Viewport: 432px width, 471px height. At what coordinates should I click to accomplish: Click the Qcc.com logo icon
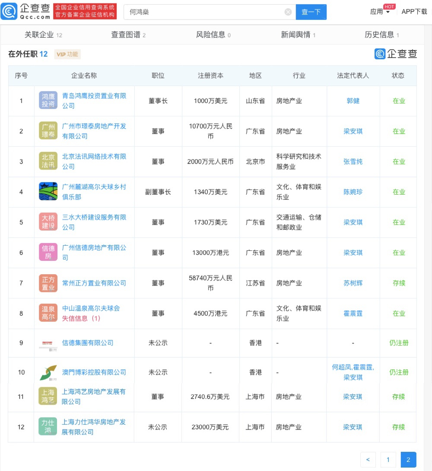pos(9,11)
